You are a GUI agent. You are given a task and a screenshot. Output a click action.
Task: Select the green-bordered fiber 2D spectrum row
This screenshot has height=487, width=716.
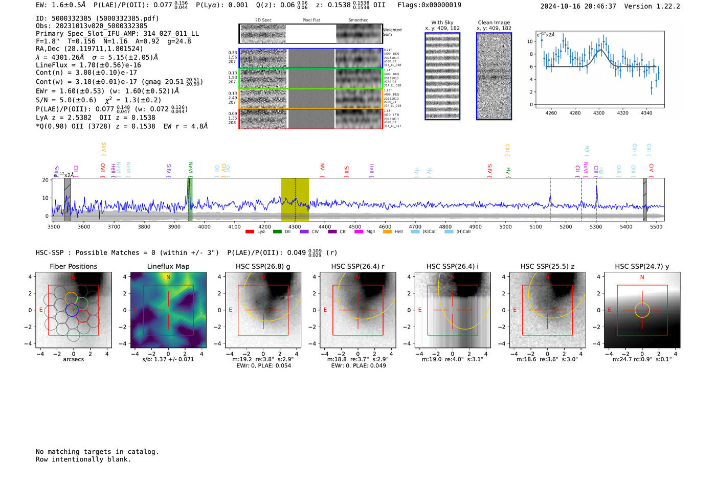pos(310,79)
